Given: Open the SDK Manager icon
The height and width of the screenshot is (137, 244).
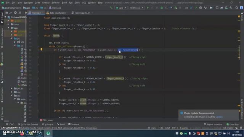Looking at the screenshot, I should point(231,8).
